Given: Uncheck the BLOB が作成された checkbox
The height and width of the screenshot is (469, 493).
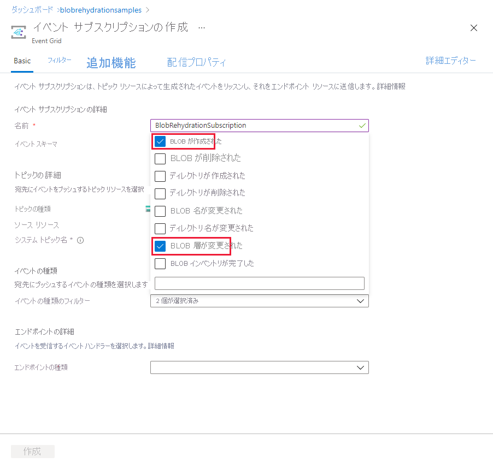Looking at the screenshot, I should [x=161, y=141].
